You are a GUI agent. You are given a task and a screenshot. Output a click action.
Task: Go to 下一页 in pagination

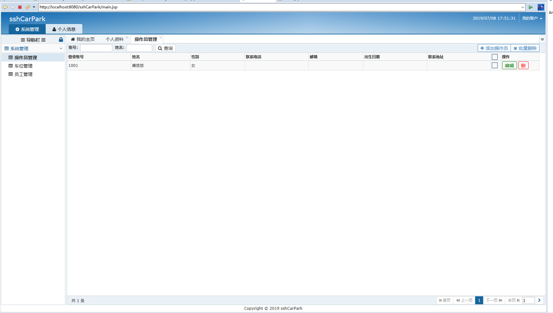[494, 300]
